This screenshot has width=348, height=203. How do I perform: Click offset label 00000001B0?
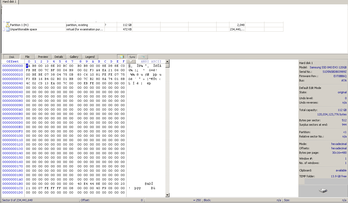(13, 184)
